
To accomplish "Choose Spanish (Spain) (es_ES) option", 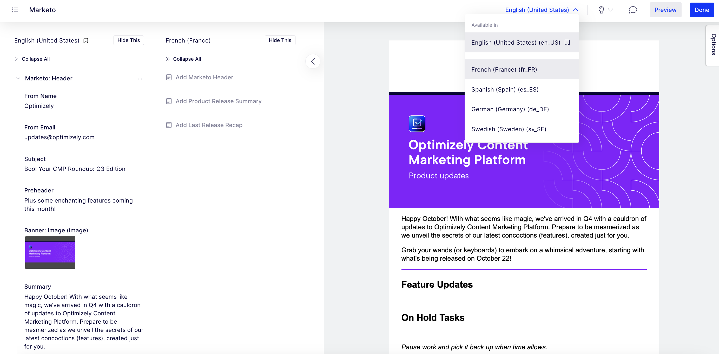I will click(x=522, y=89).
